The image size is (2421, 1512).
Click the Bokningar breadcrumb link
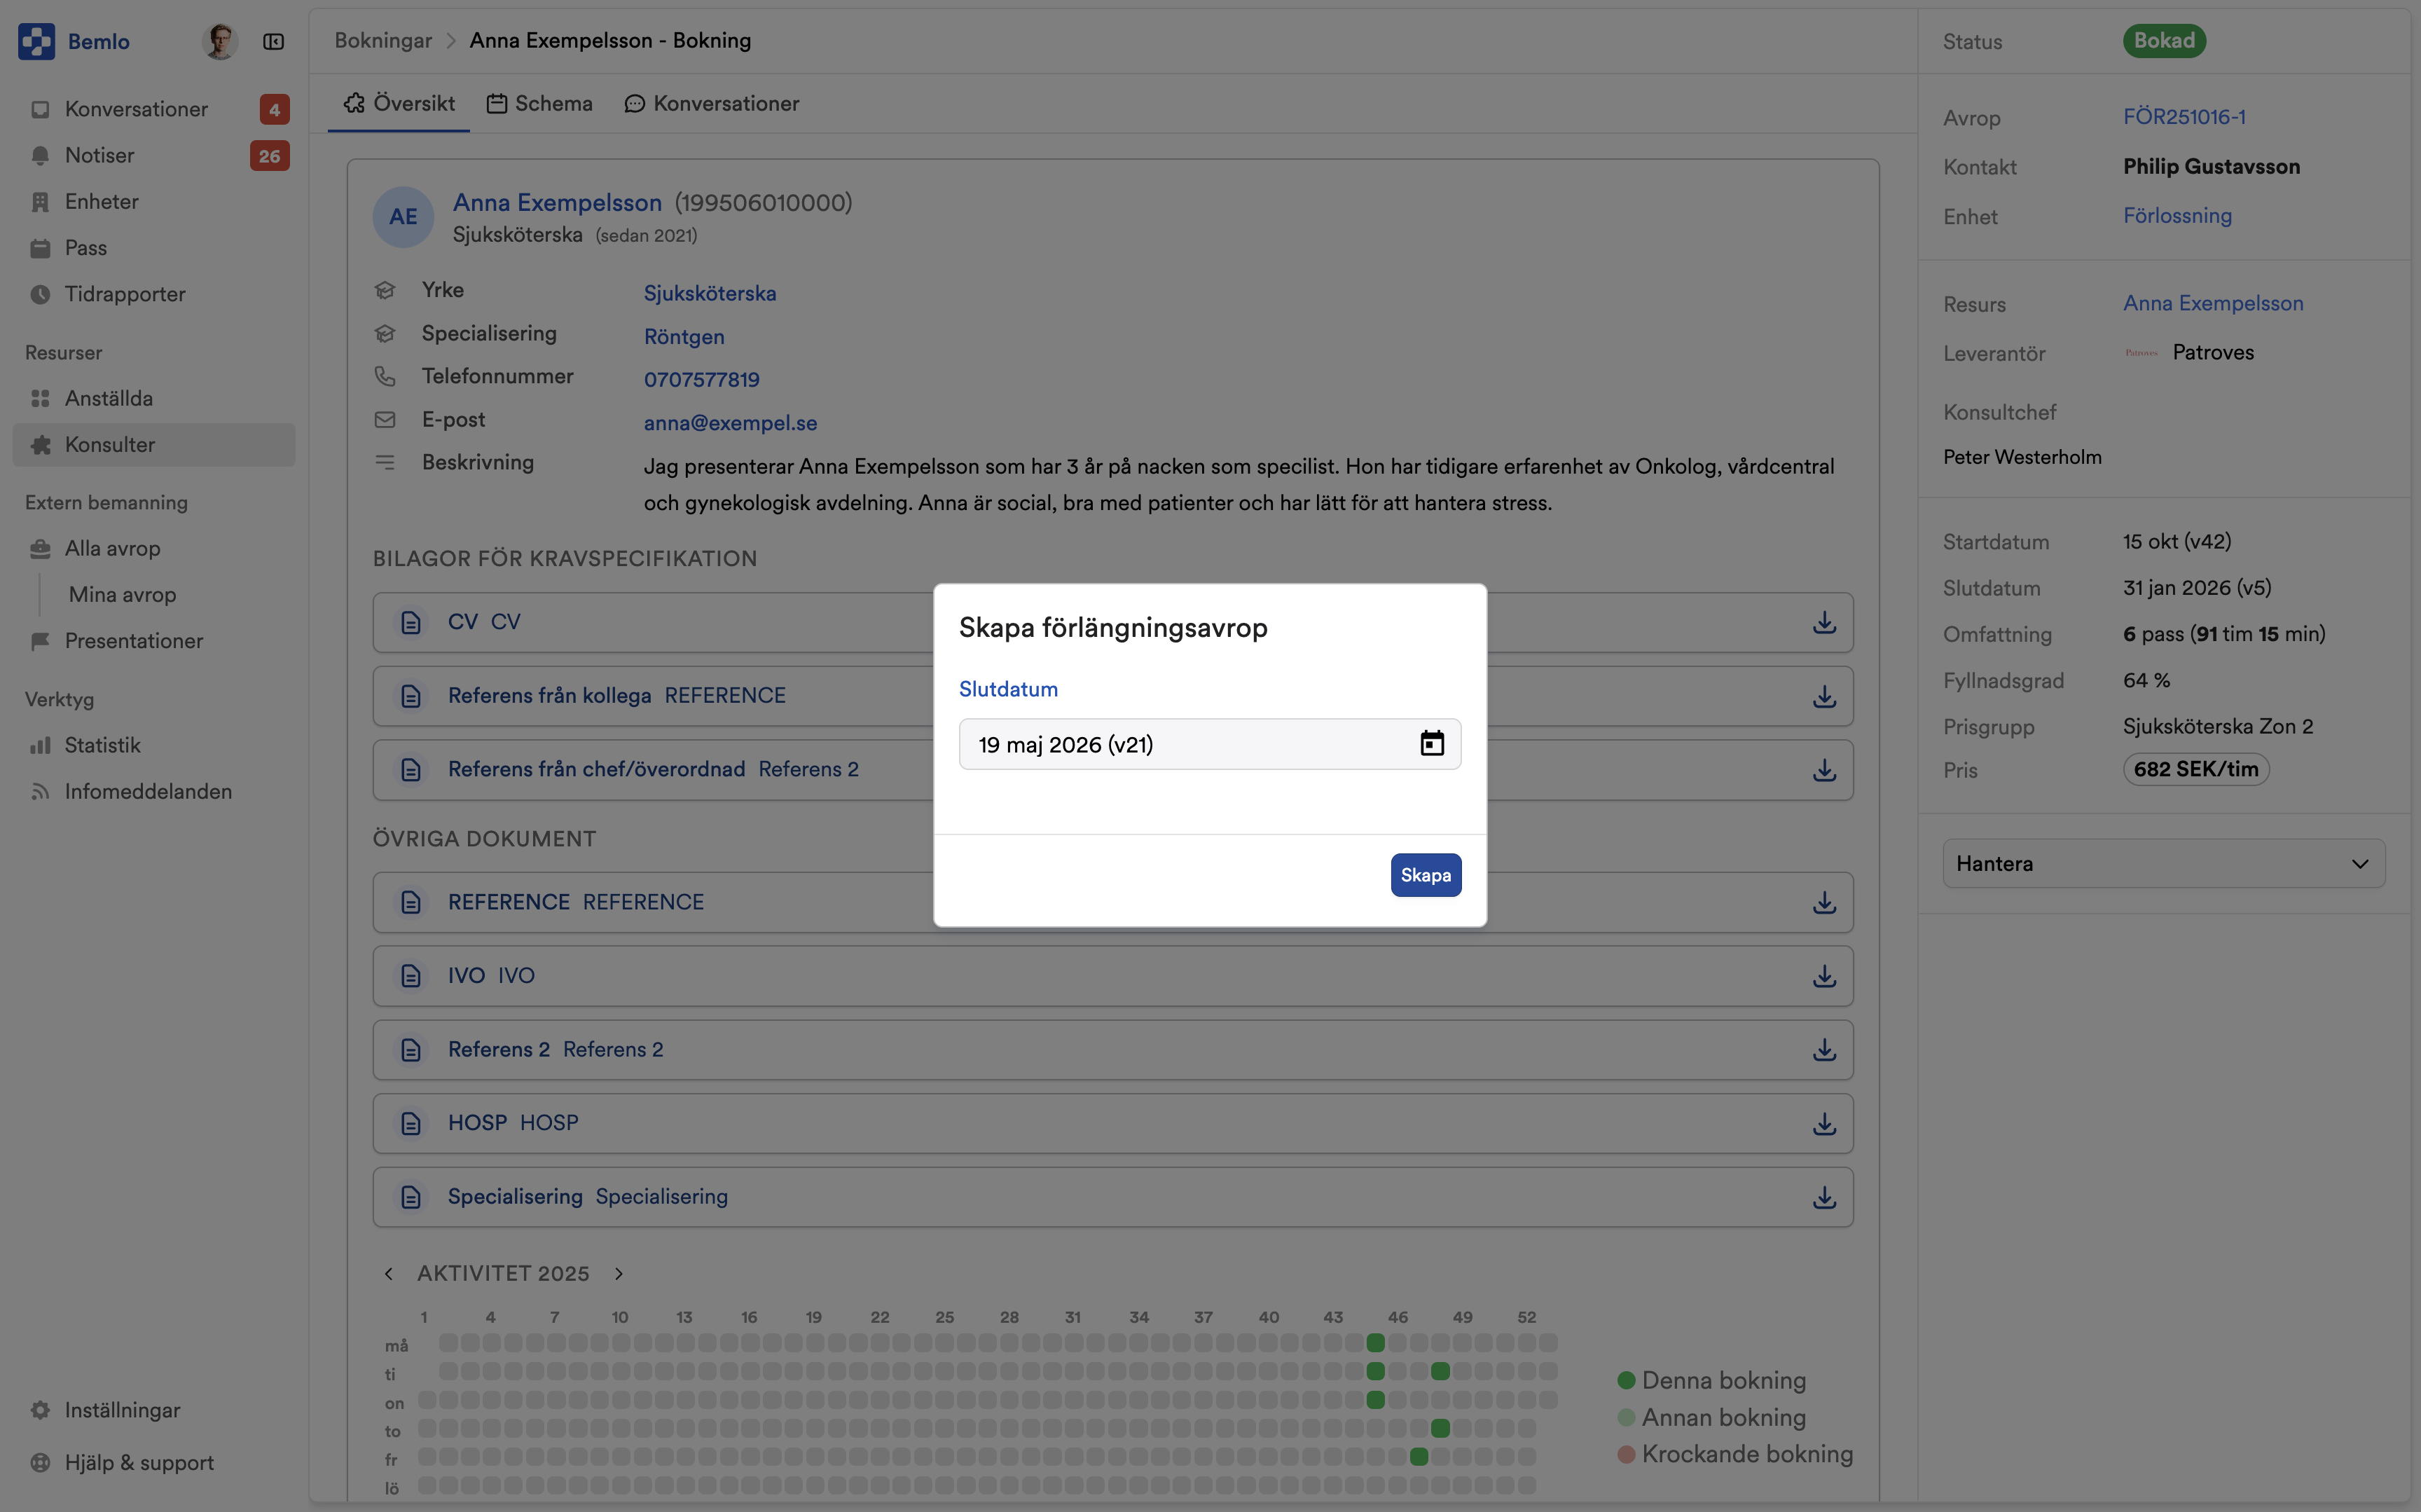click(x=383, y=40)
